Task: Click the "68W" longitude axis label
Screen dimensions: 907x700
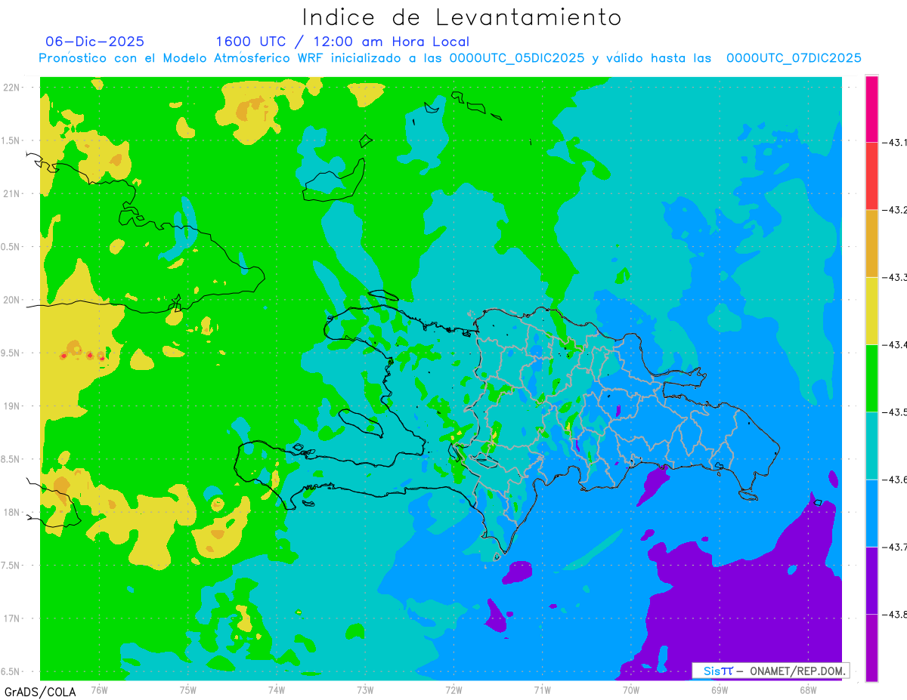Action: 808,689
